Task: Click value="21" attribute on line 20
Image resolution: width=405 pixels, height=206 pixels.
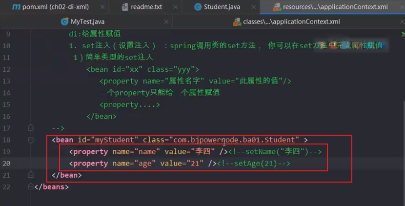Action: tap(182, 164)
